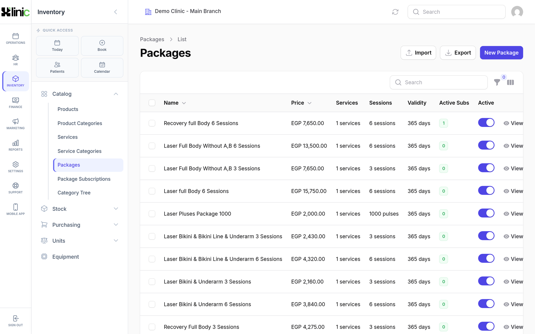Open the Operations section in sidebar
Image resolution: width=535 pixels, height=334 pixels.
point(16,39)
